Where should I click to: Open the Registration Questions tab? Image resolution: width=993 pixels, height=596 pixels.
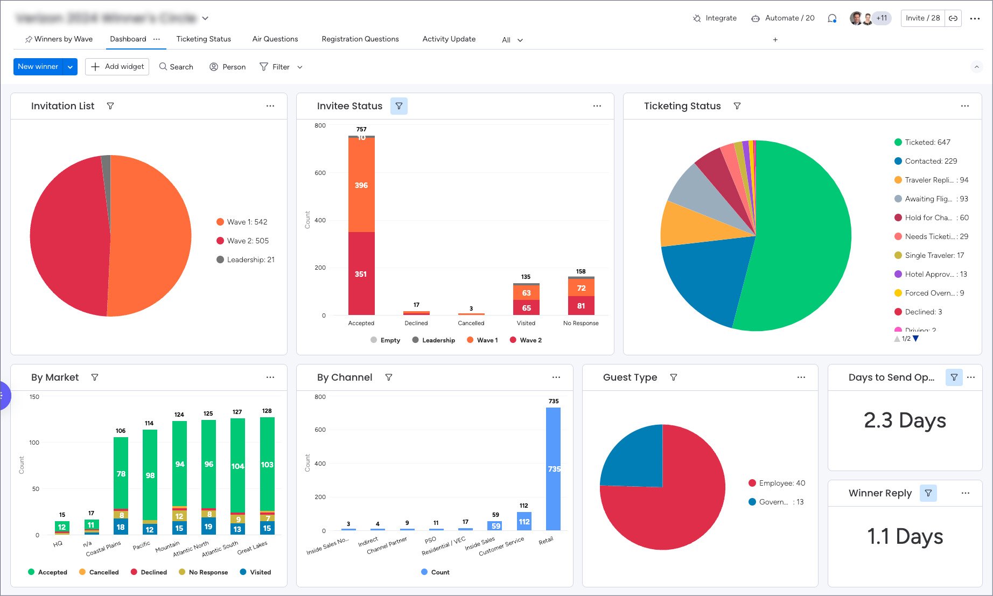[360, 39]
